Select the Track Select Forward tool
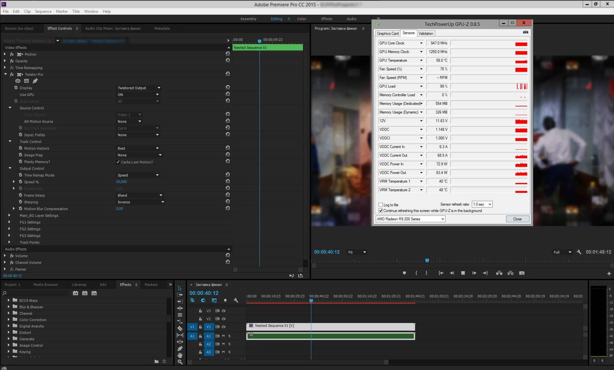This screenshot has height=370, width=614. click(x=180, y=295)
